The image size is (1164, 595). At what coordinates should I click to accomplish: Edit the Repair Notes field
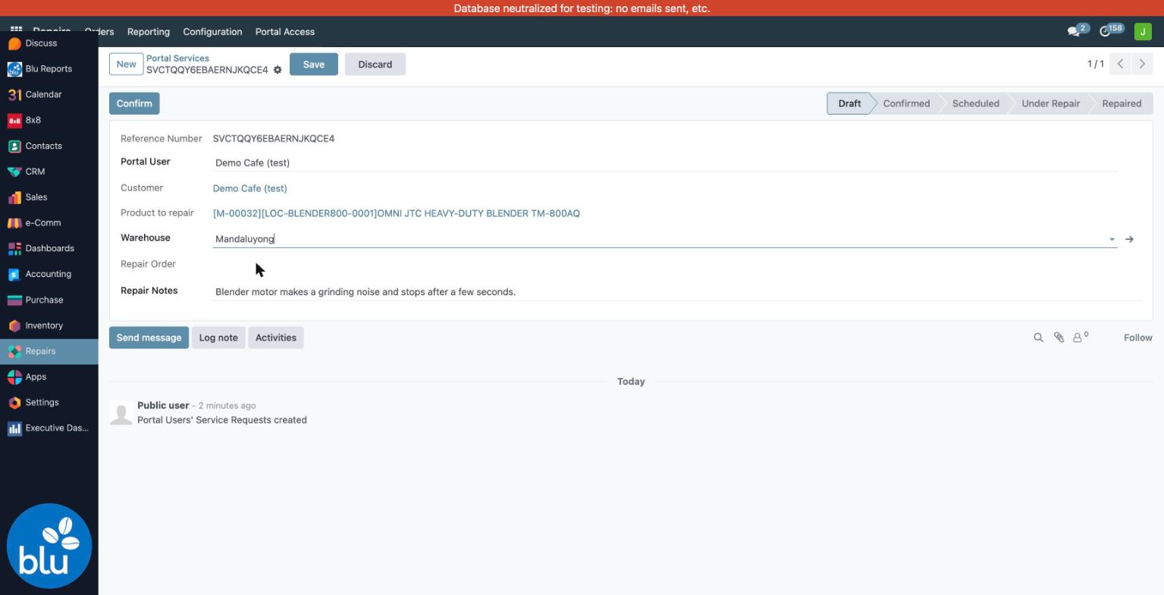click(x=677, y=291)
